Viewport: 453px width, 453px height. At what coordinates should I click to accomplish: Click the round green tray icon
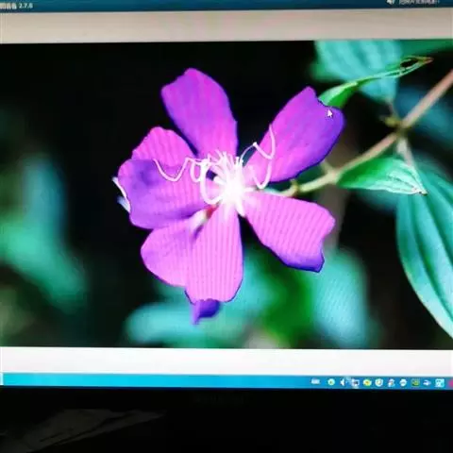331,382
